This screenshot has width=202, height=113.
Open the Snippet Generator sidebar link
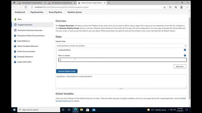(x=25, y=25)
